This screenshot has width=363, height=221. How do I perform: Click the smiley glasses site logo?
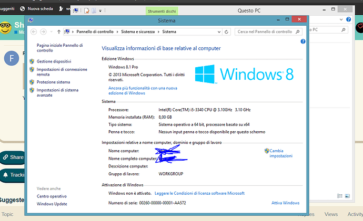point(6,28)
